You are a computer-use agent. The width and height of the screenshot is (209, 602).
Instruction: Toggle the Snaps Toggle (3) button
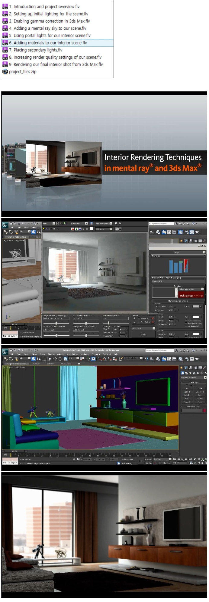point(100,359)
